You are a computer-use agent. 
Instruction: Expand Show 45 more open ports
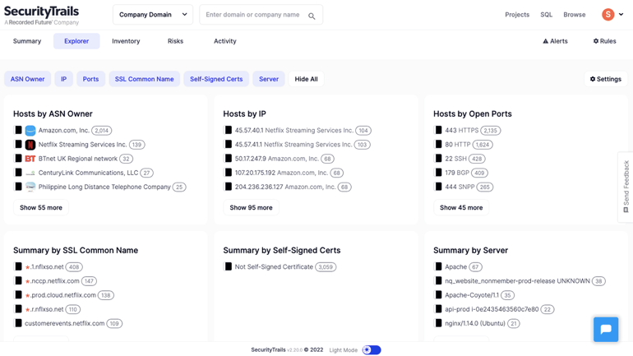461,207
